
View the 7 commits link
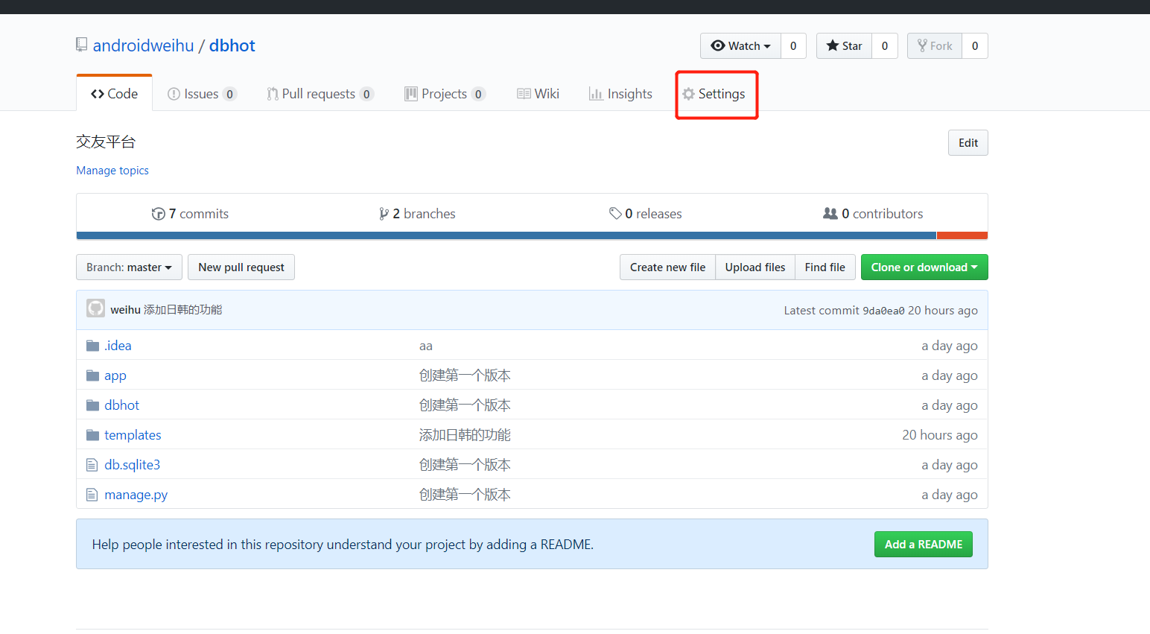click(x=190, y=214)
